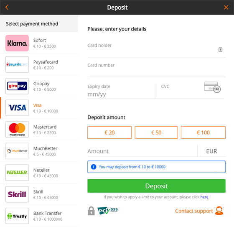Choose the Neteller logo
This screenshot has width=234, height=229.
click(17, 173)
